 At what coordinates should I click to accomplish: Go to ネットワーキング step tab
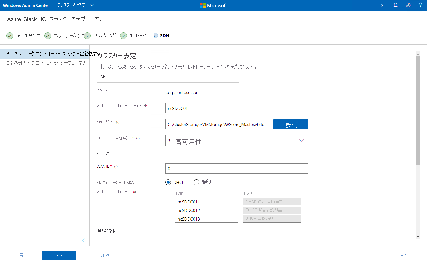coord(65,36)
